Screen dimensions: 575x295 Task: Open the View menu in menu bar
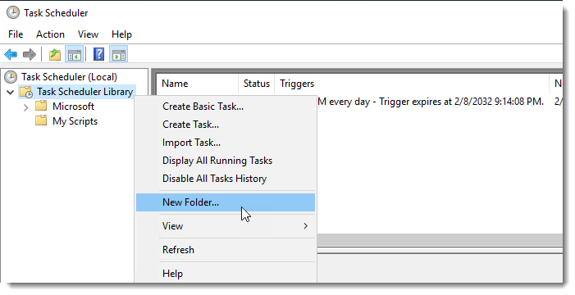click(x=88, y=34)
